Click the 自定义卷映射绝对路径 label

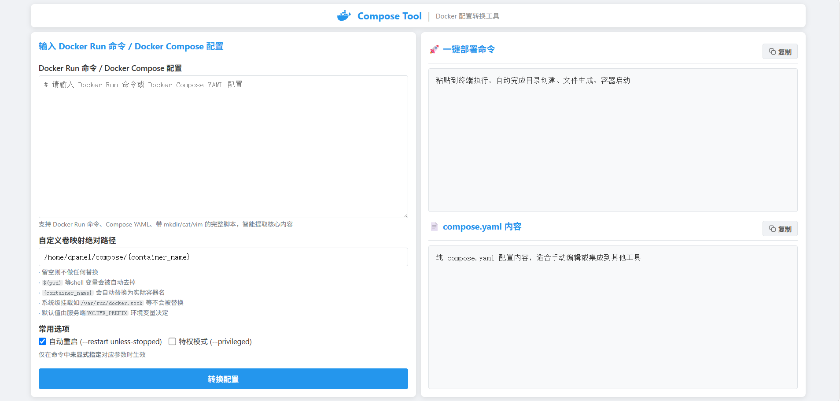(x=77, y=241)
